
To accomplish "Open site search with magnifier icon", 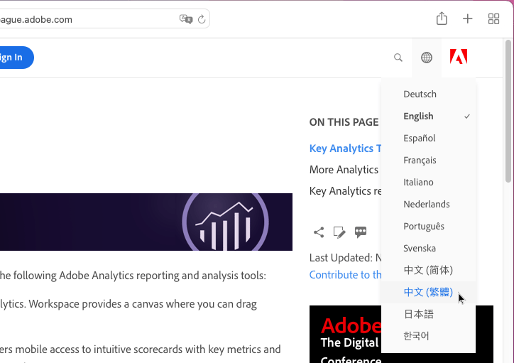I will click(398, 58).
